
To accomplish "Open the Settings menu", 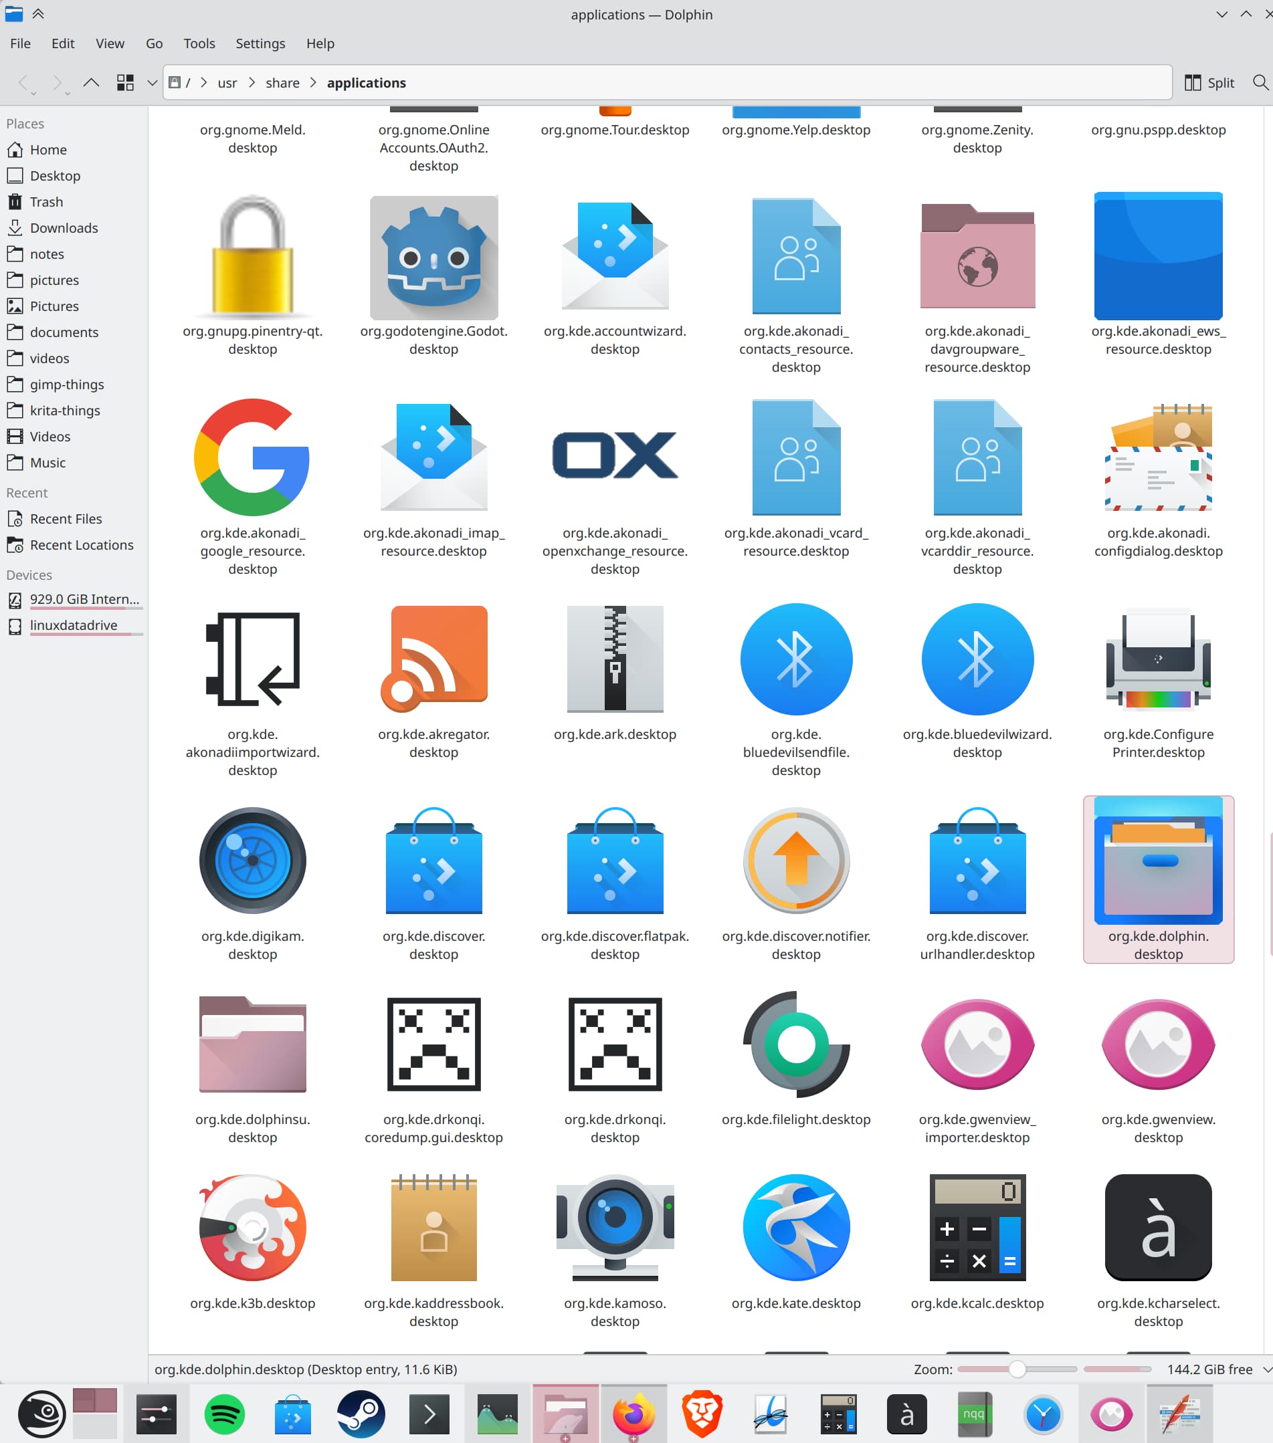I will [260, 43].
